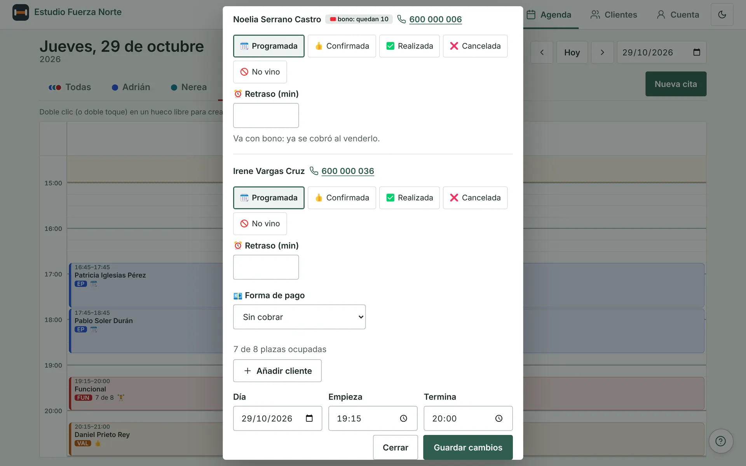The height and width of the screenshot is (466, 746).
Task: Click Cerrar button
Action: [395, 447]
